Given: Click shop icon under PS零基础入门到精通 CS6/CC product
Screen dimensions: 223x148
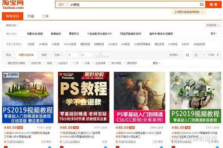Looking at the screenshot, I should 117,142.
